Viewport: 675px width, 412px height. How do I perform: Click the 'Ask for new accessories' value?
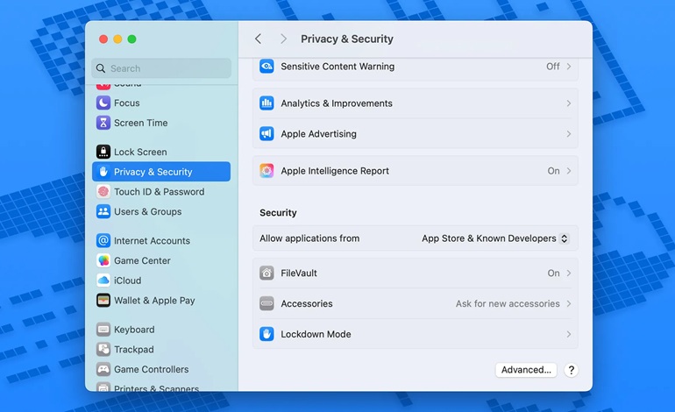pyautogui.click(x=508, y=303)
